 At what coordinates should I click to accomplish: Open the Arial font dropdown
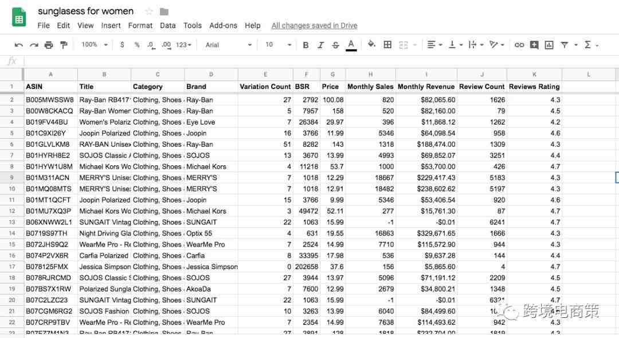(x=228, y=45)
